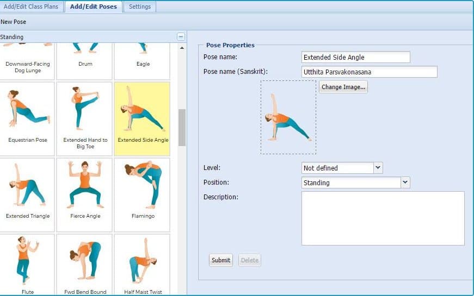
Task: Click the Pose Properties heading
Action: (x=230, y=45)
